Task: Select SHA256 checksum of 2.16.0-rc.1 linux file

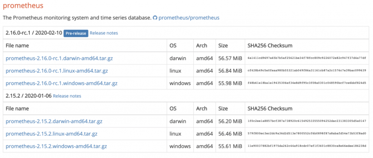Action: pos(307,71)
